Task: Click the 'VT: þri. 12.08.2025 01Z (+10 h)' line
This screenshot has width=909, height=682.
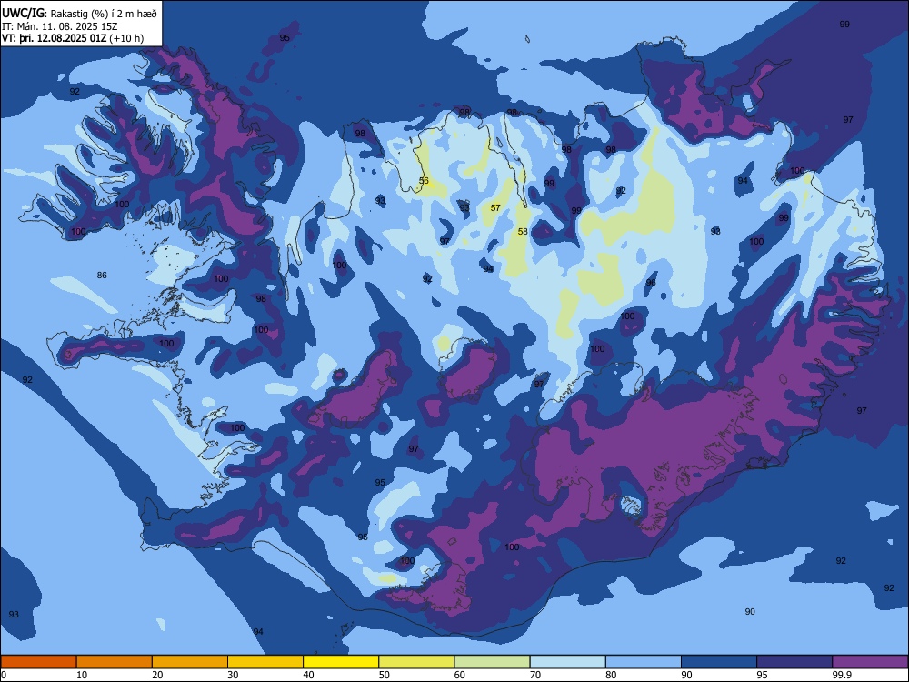Action: pyautogui.click(x=73, y=38)
